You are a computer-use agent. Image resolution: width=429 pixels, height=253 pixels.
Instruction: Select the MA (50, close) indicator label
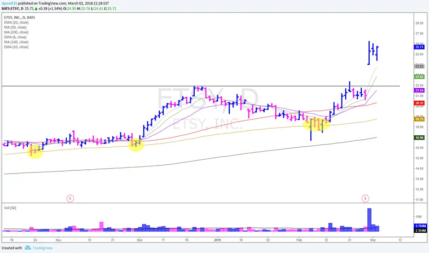tap(15, 27)
